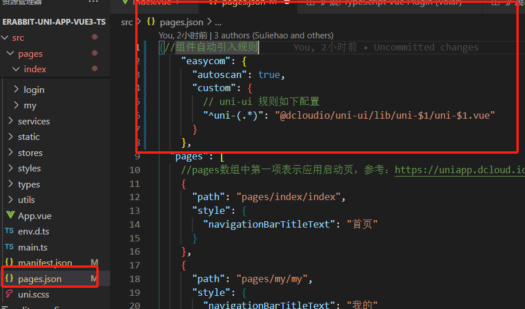The width and height of the screenshot is (525, 309).
Task: Click the JSON icon in the breadcrumb
Action: pos(151,22)
